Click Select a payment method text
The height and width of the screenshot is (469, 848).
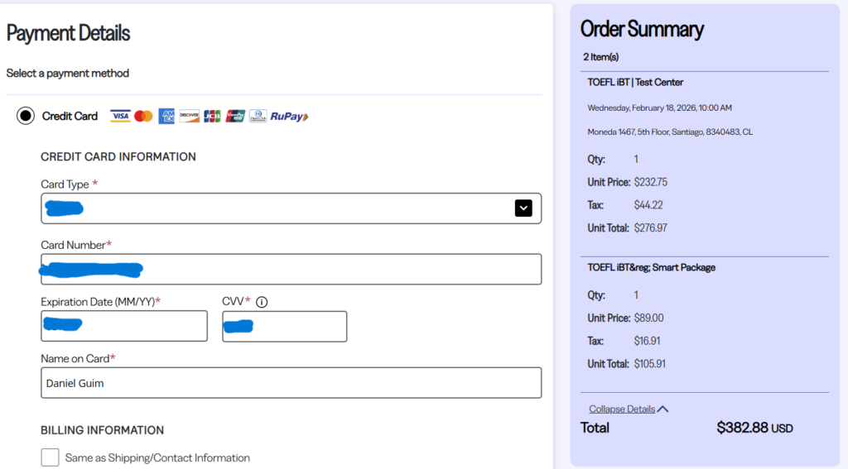tap(68, 74)
